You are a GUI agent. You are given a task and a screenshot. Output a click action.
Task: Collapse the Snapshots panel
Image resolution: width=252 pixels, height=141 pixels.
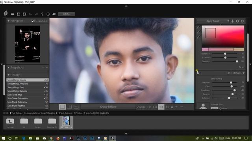tap(9, 68)
